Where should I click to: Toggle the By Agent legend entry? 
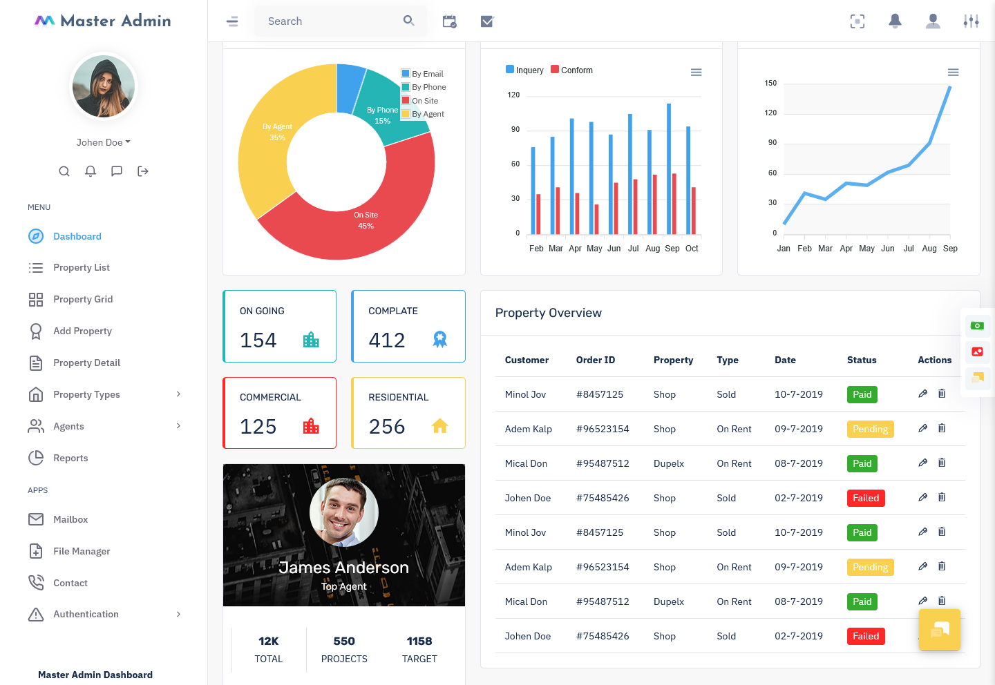(x=423, y=114)
